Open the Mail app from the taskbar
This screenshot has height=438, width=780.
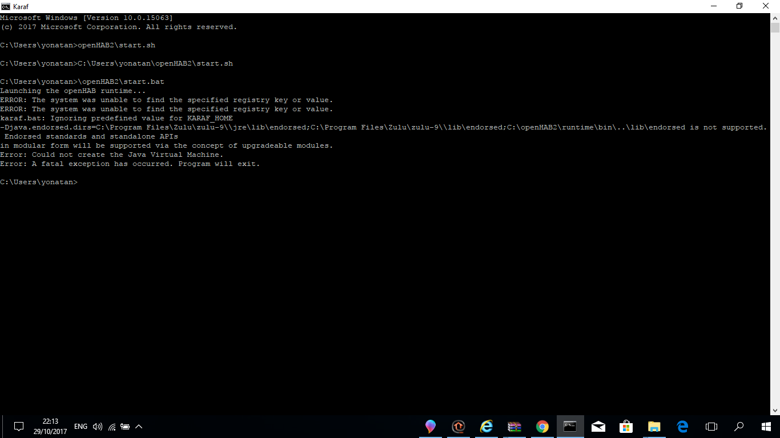pyautogui.click(x=598, y=427)
